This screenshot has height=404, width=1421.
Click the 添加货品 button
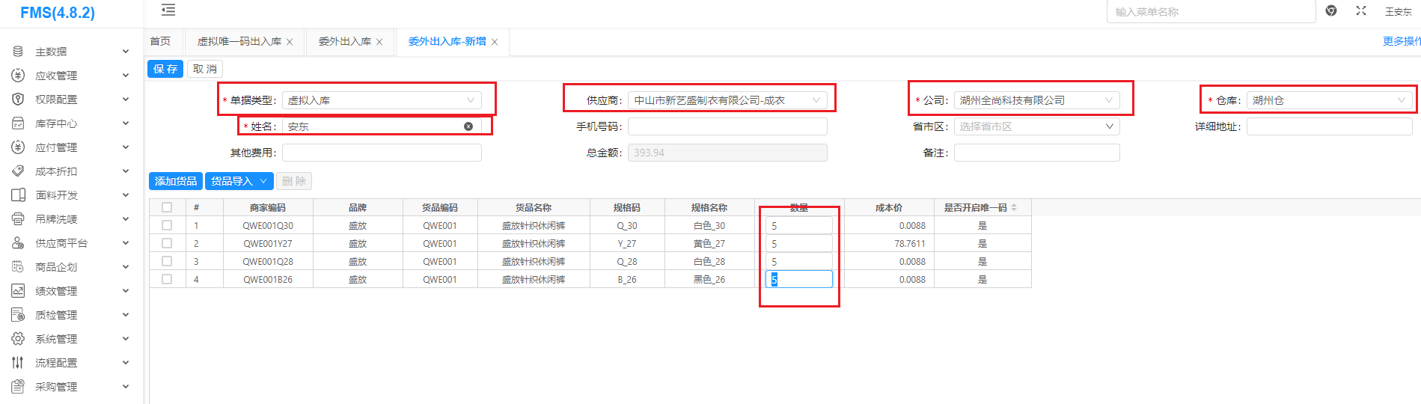[x=176, y=181]
